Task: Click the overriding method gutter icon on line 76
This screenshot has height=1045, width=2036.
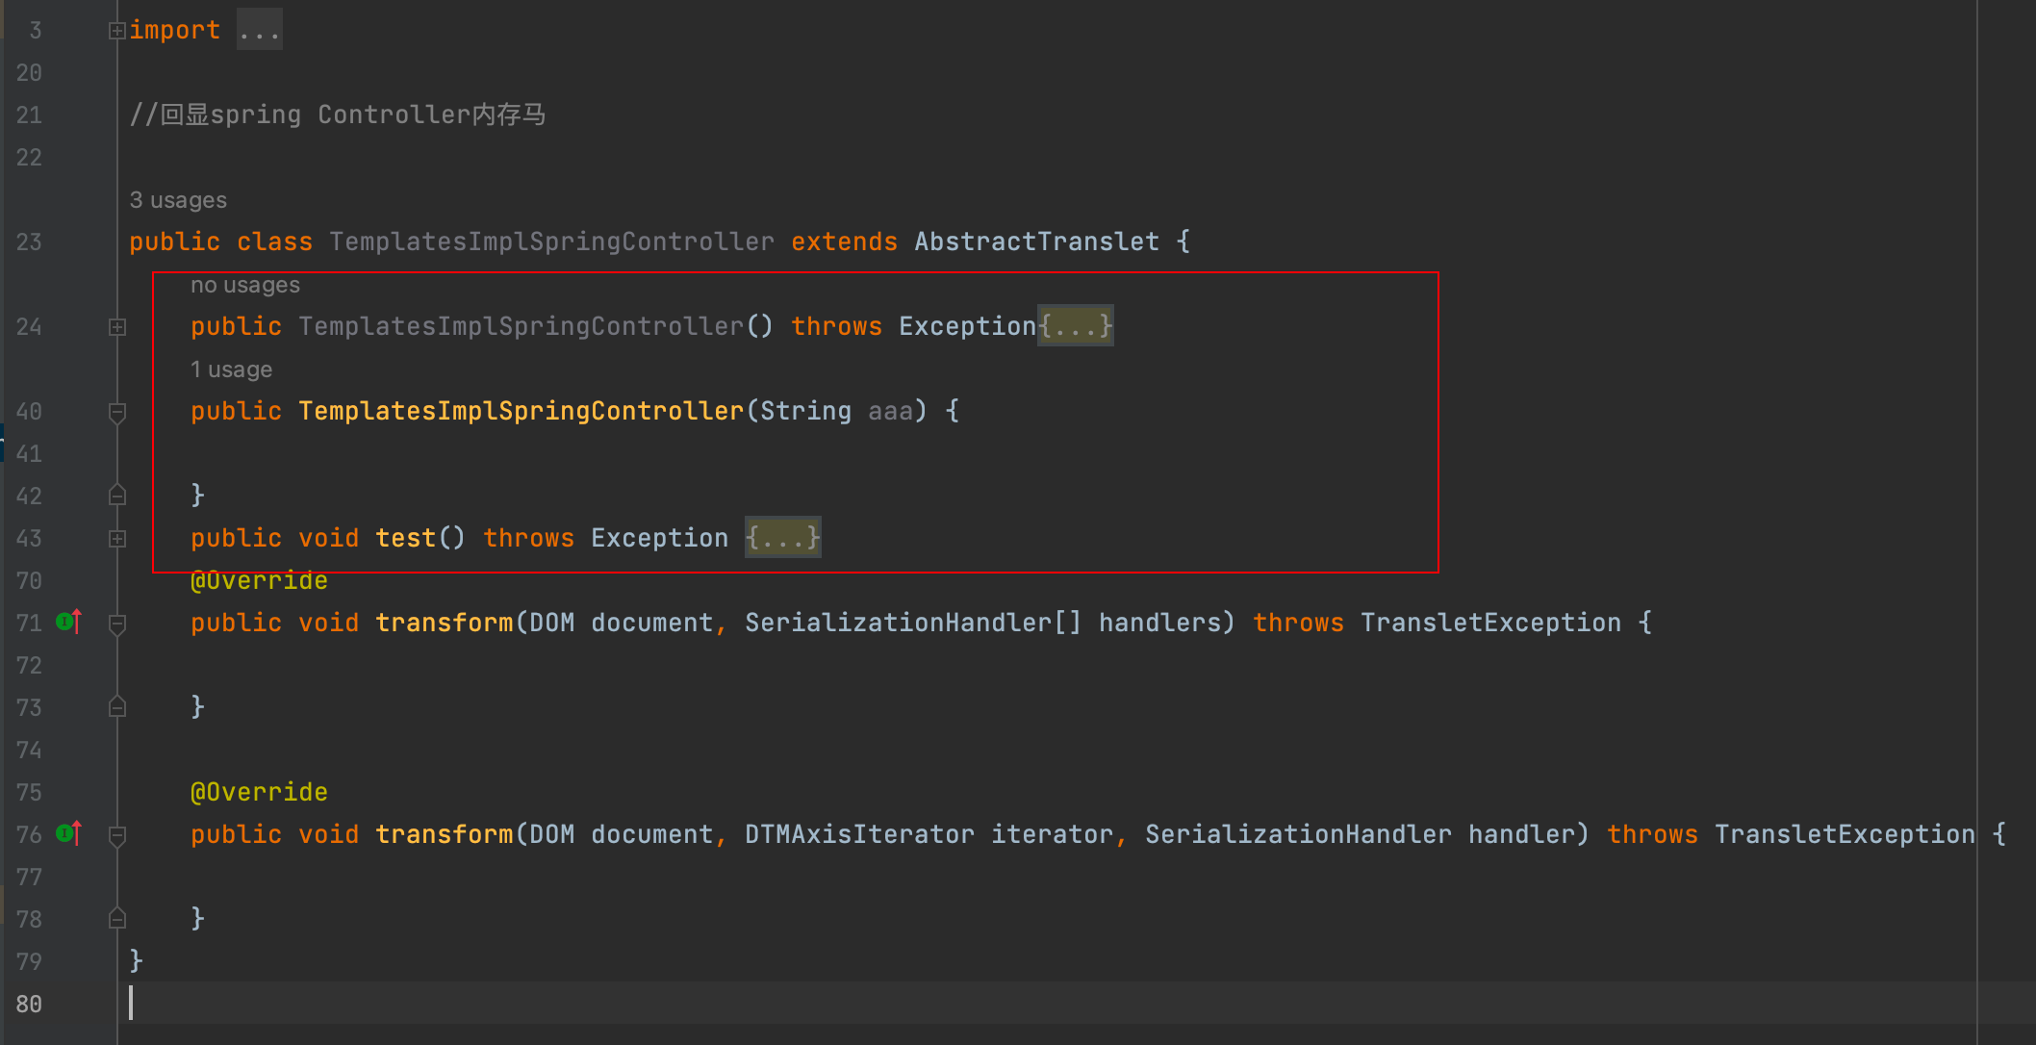Action: pyautogui.click(x=68, y=834)
